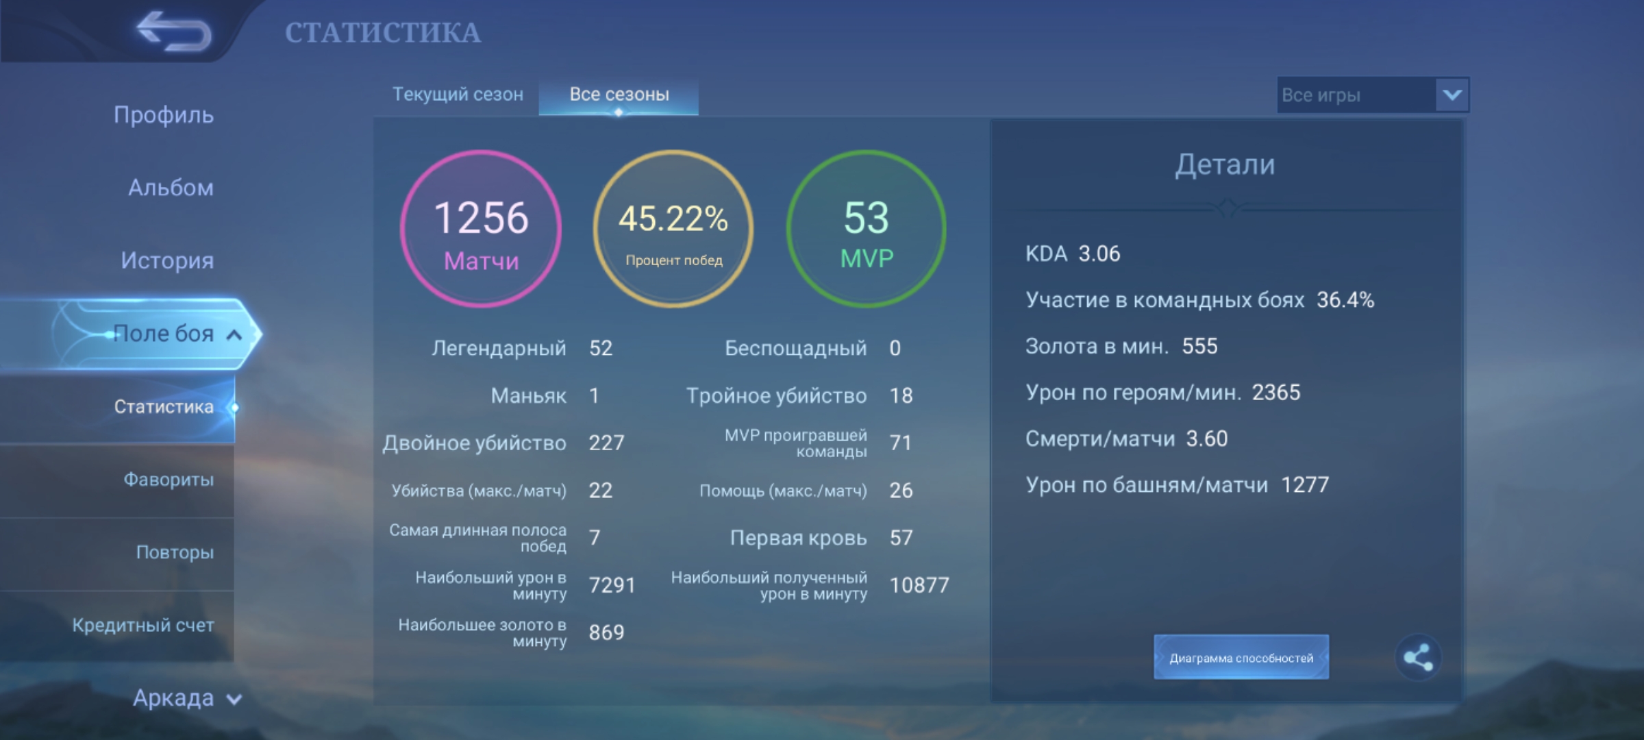Open Диаграмма способностей button
Screen dimensions: 1644x740
click(1241, 658)
